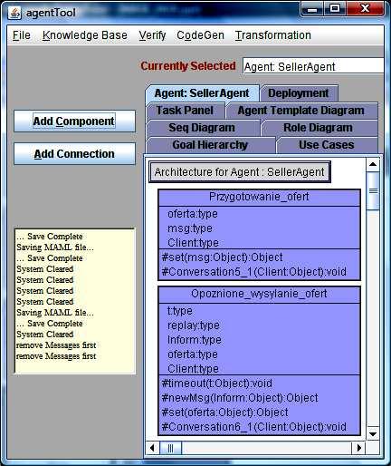
Task: Open the Agent Template Diagram tab
Action: click(301, 111)
